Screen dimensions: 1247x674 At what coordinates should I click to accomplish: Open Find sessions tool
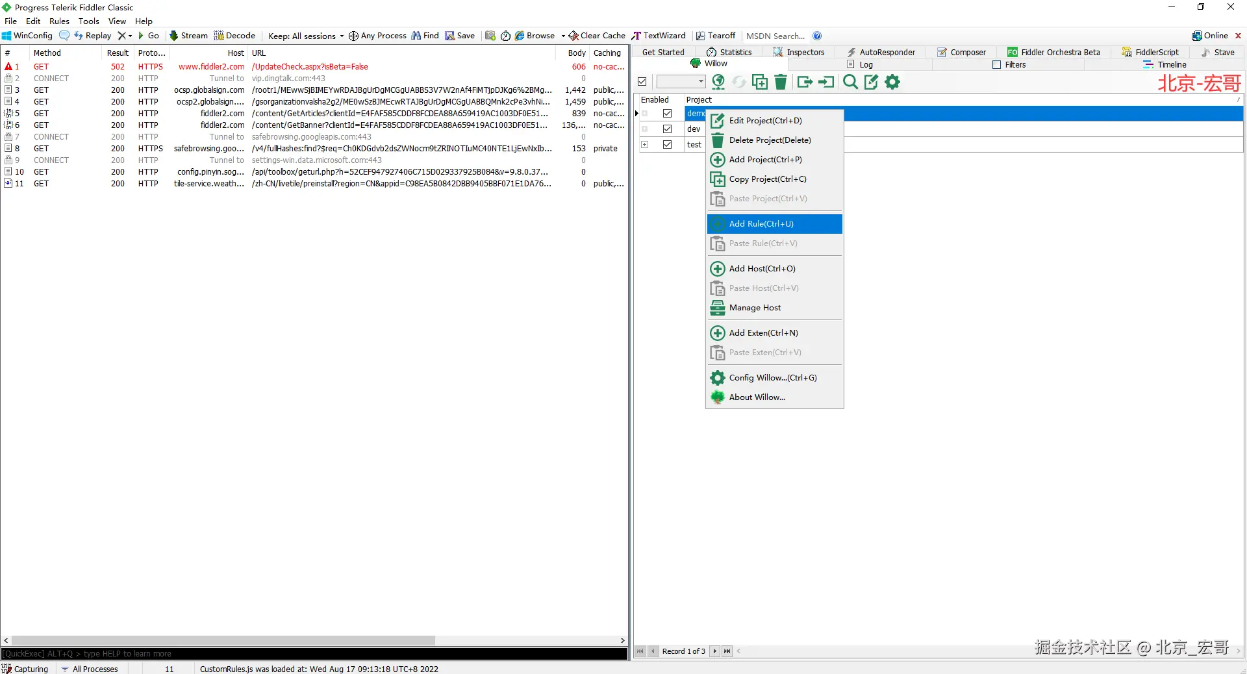tap(425, 36)
